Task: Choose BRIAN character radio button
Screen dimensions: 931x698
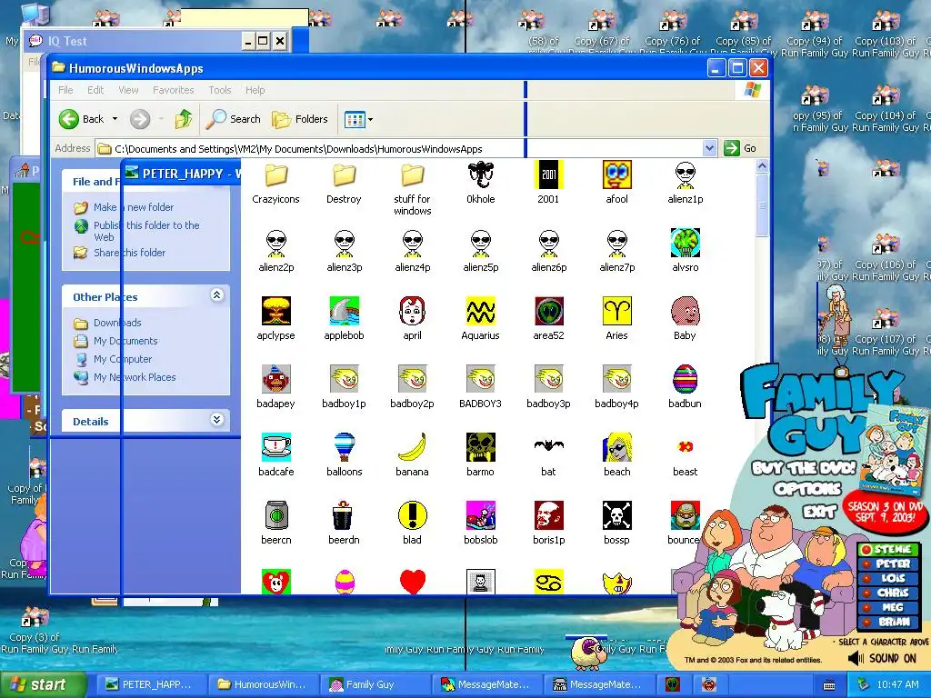Action: click(x=867, y=622)
